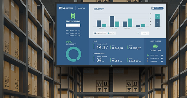Click the Total stacked bar
This screenshot has width=187, height=98.
(x=157, y=20)
